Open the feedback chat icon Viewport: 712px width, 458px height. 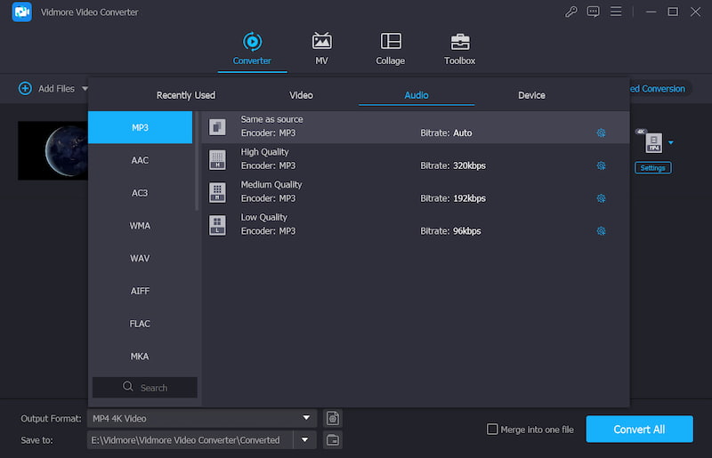click(x=594, y=12)
